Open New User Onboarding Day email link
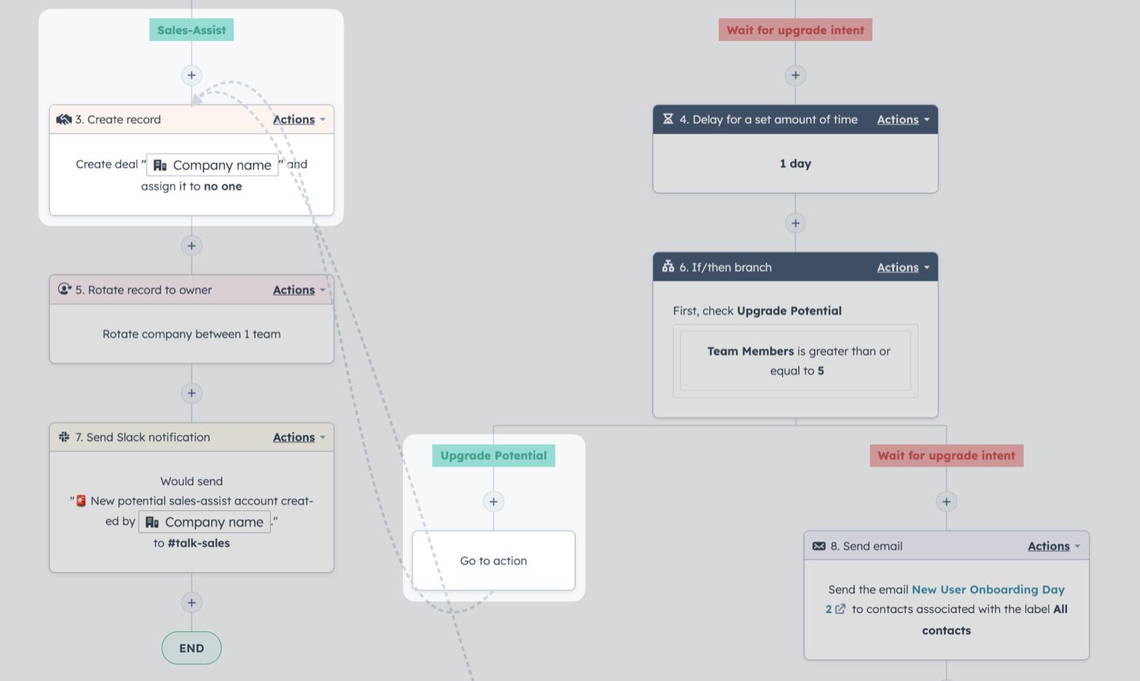 [988, 589]
